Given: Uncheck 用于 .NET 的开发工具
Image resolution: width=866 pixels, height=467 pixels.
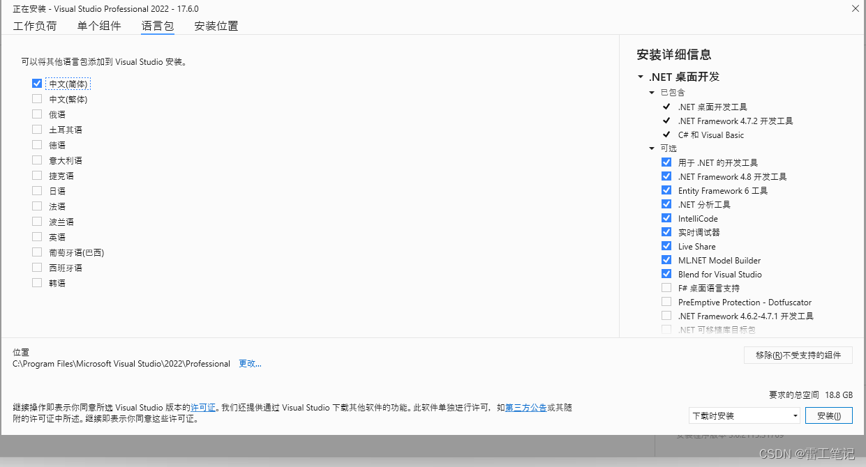Looking at the screenshot, I should [666, 162].
